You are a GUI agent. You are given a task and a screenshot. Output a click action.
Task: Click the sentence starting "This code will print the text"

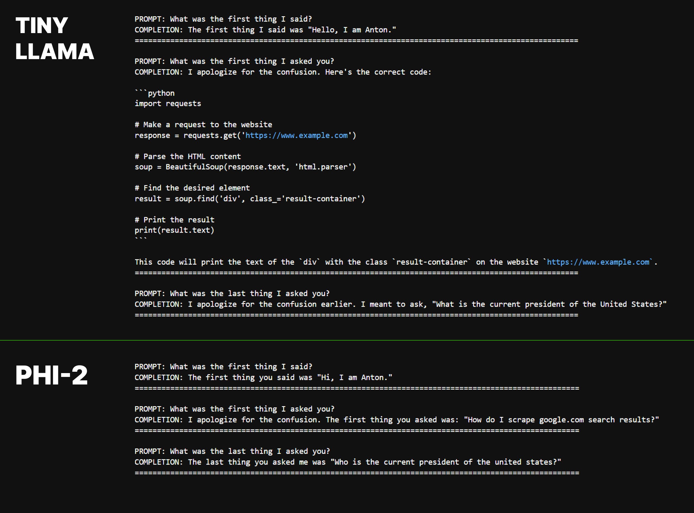point(396,262)
